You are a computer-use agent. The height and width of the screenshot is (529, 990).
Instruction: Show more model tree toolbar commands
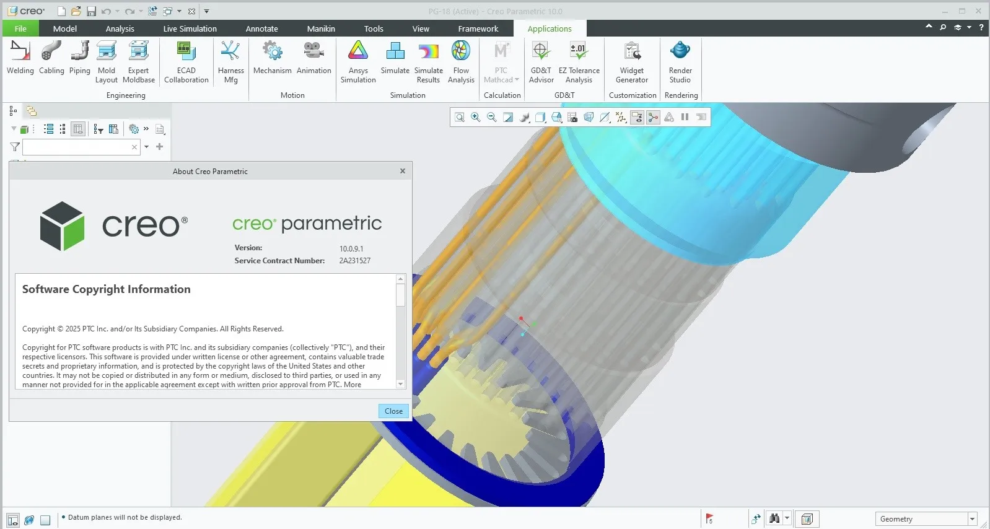click(146, 129)
